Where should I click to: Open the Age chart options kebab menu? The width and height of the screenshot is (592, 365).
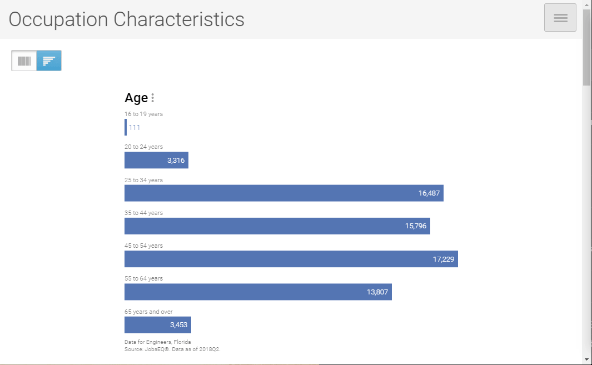[x=152, y=98]
